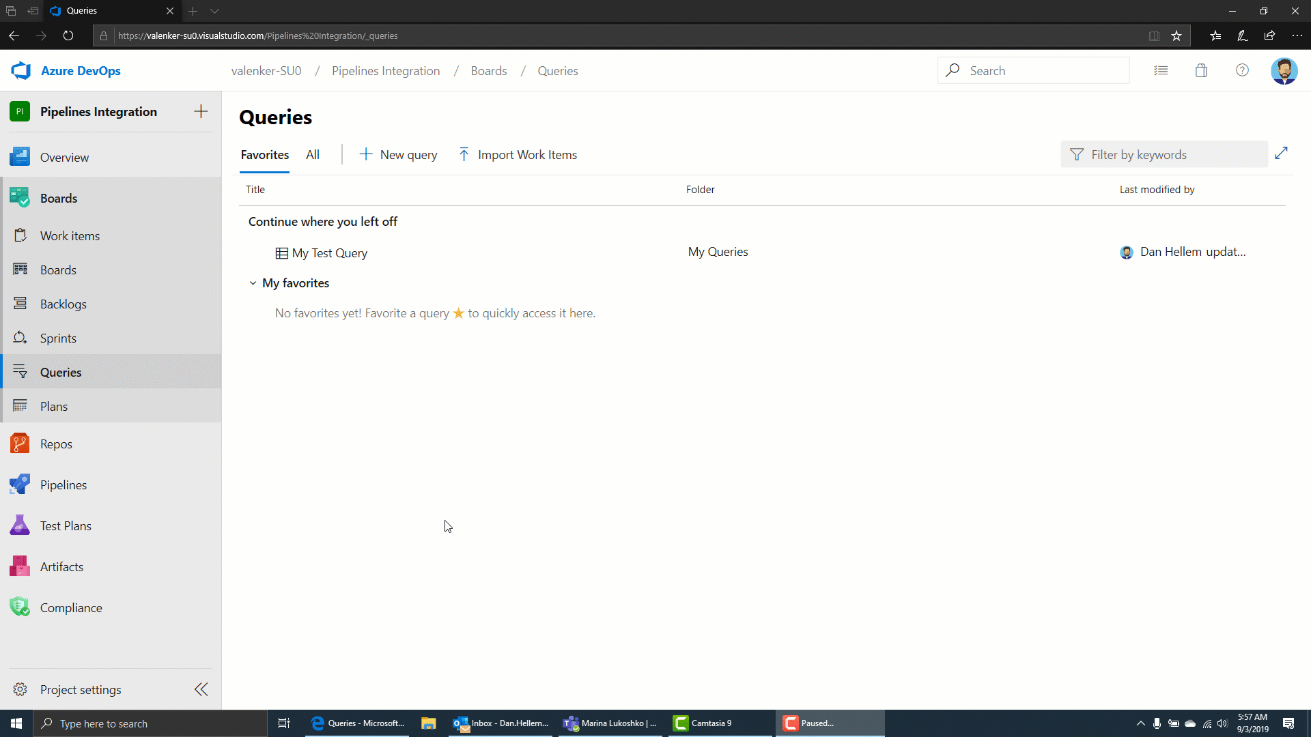Collapse the My favorites section

pos(252,283)
